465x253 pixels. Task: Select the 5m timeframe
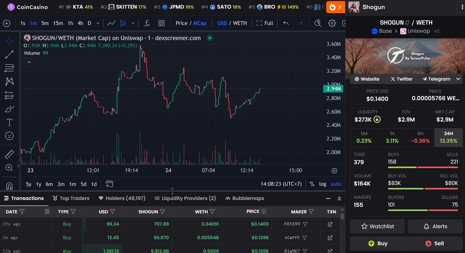tap(45, 23)
